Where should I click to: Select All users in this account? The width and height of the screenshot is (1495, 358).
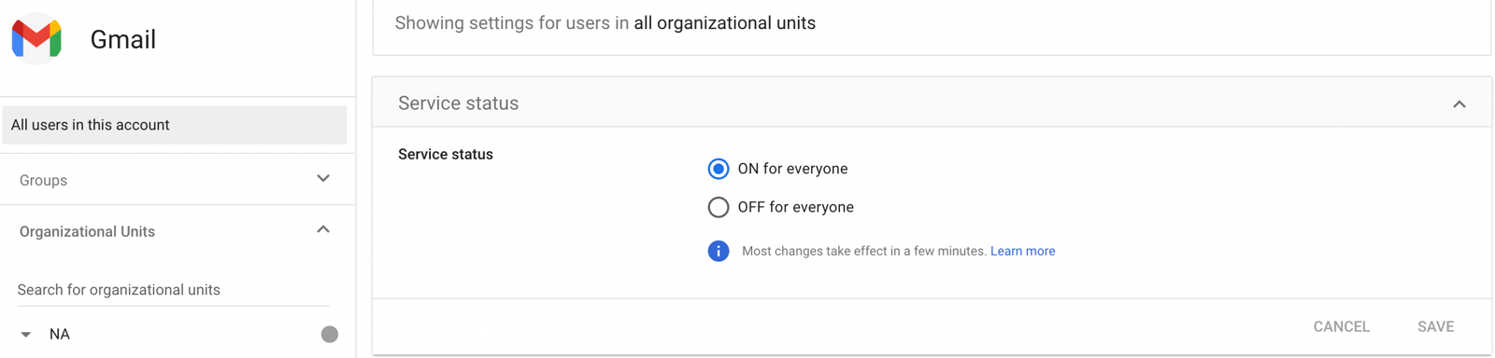[175, 125]
